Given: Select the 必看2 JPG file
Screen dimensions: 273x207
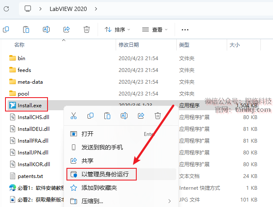Looking at the screenshot, I should point(37,199).
